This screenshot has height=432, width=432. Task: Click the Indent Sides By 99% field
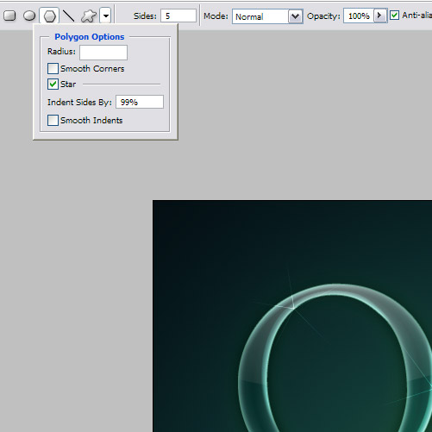click(x=140, y=102)
